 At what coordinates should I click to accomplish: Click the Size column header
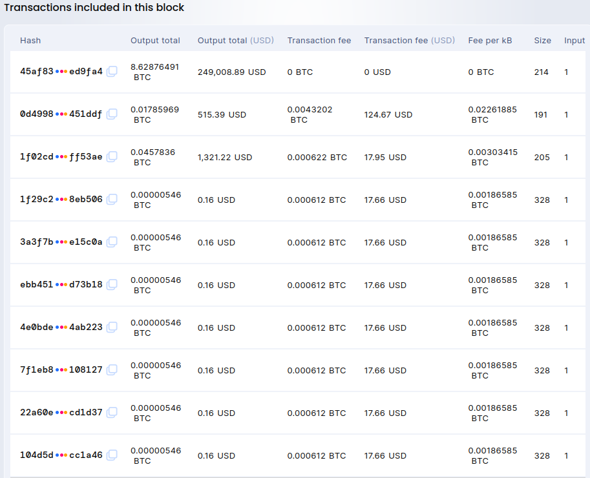click(x=542, y=40)
